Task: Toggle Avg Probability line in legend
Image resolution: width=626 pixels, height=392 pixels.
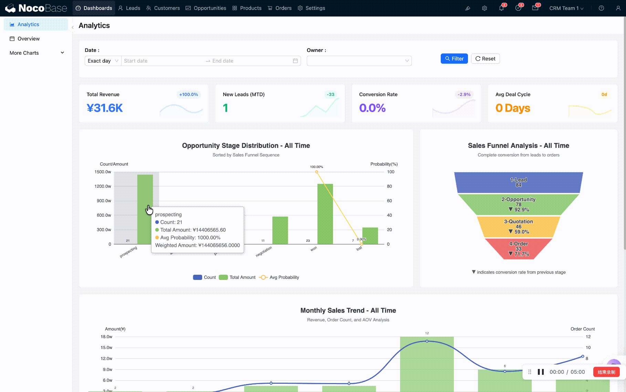Action: [279, 277]
